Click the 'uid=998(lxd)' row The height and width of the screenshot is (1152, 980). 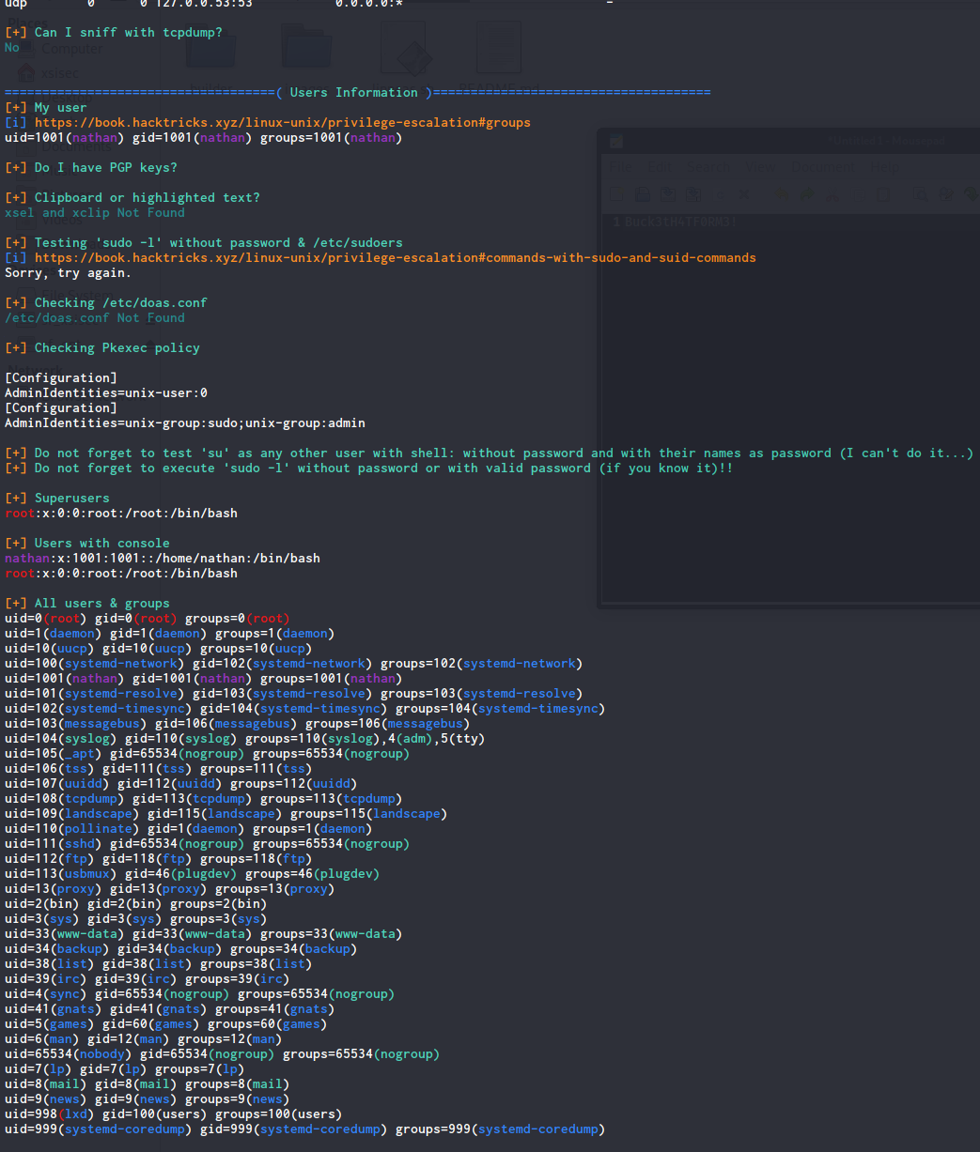coord(174,1114)
